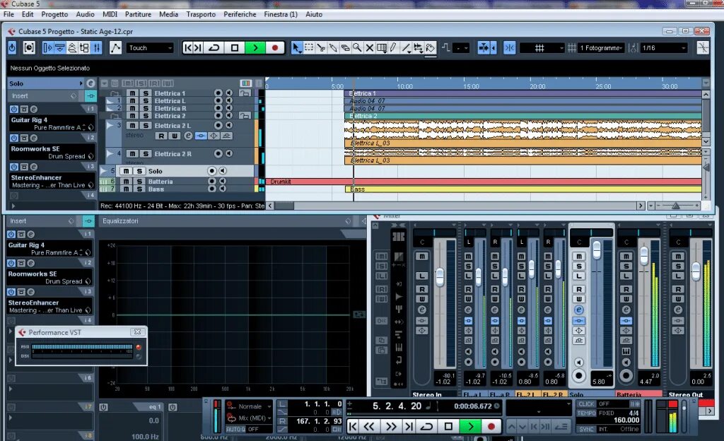
Task: Adjust Stereo Out fader in Mixer
Action: click(x=696, y=271)
